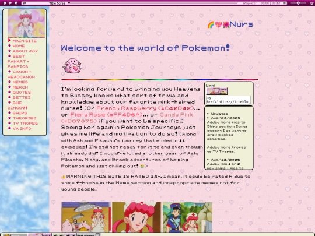Image resolution: width=315 pixels, height=236 pixels.
Task: Open the SHE SINGS?! page
Action: tap(17, 105)
